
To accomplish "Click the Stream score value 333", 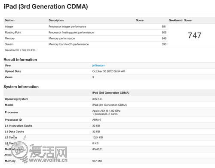I will click(x=164, y=44).
